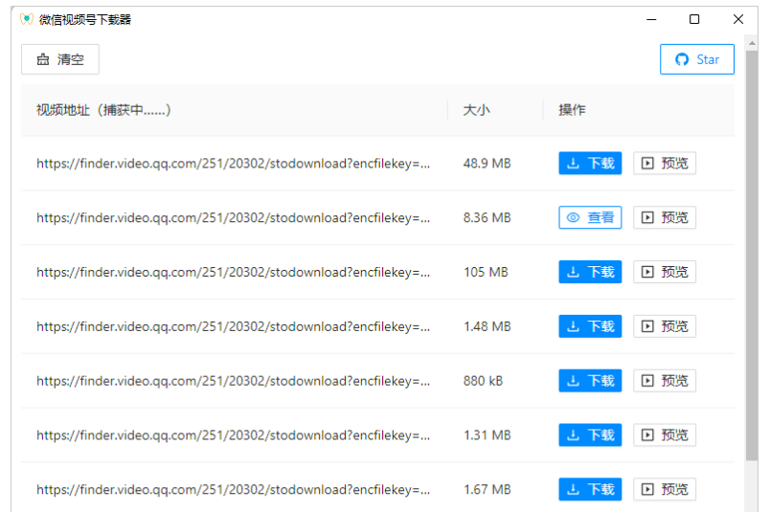
Task: Click the 105 MB size cell
Action: coord(486,273)
